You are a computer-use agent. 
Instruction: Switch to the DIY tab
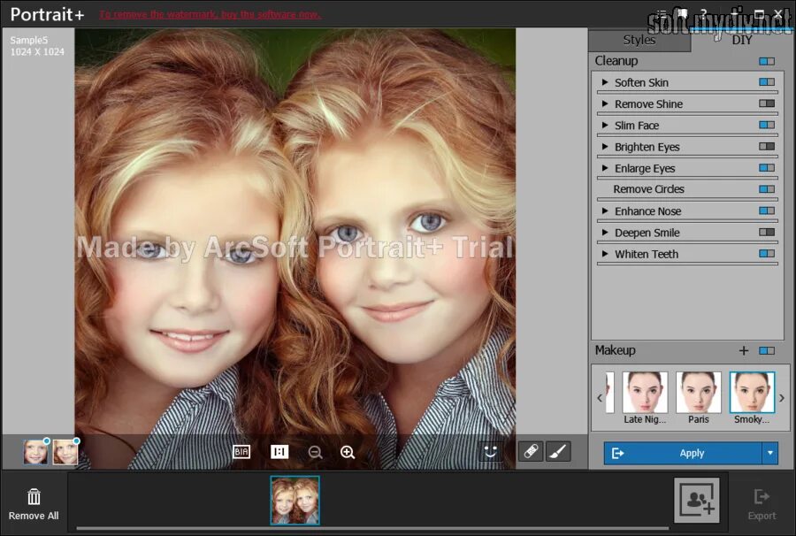tap(741, 40)
